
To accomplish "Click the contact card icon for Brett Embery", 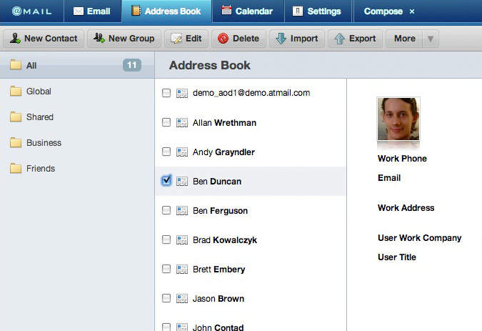I will [x=182, y=270].
